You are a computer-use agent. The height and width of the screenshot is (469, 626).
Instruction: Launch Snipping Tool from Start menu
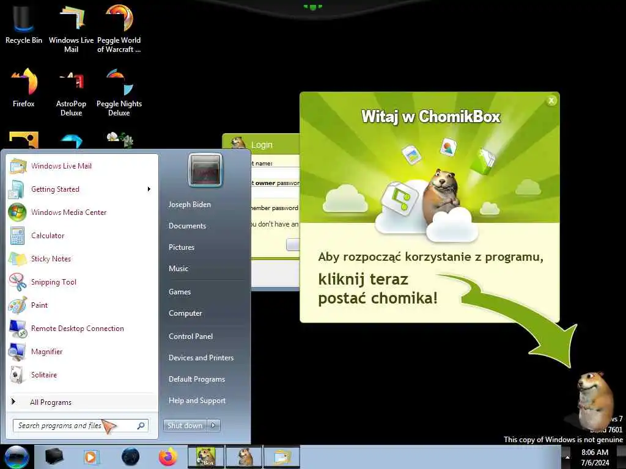[82, 282]
